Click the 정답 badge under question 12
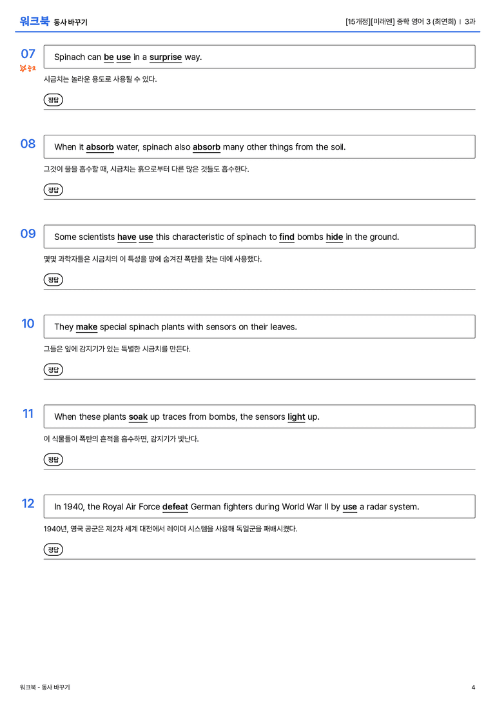Image resolution: width=495 pixels, height=701 pixels. pos(53,549)
